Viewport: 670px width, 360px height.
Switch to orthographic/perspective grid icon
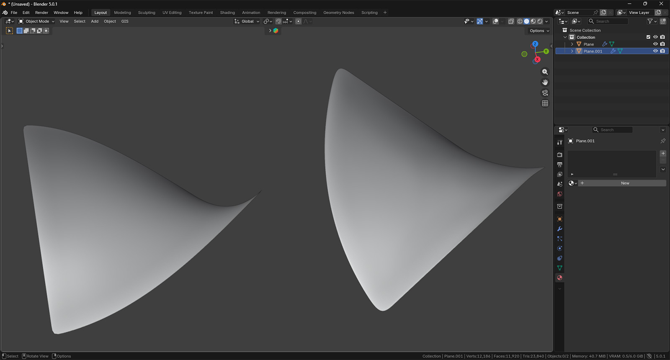coord(545,103)
